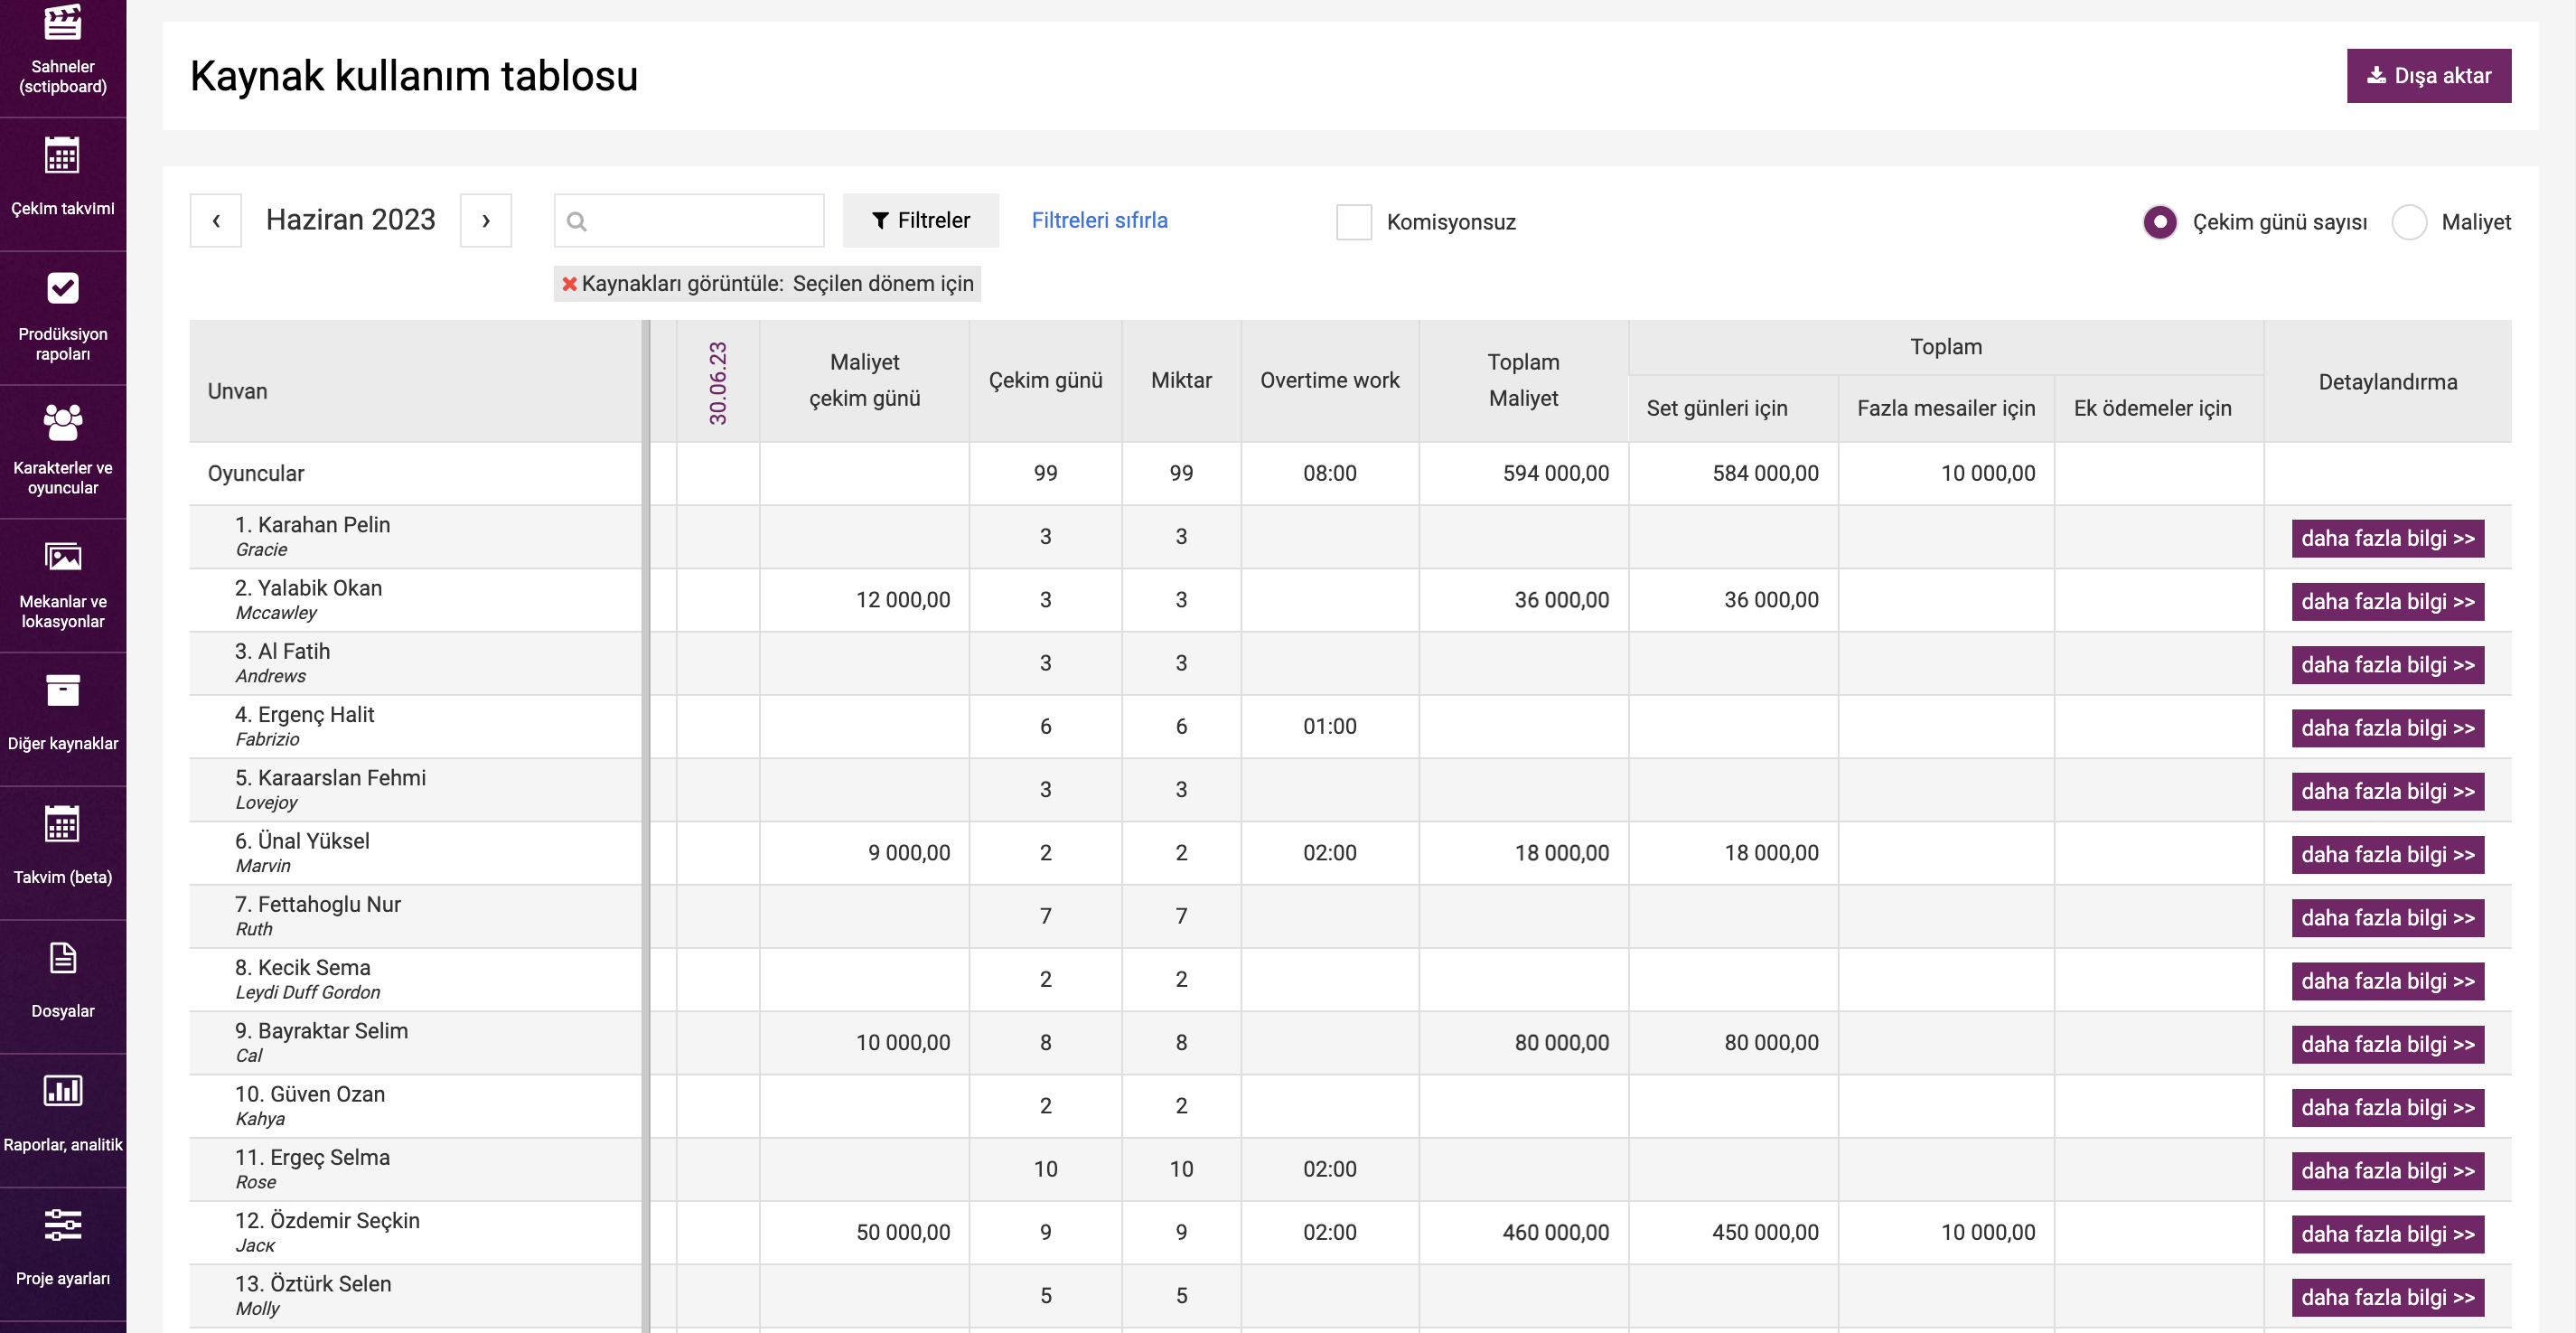Go to previous month arrow
Image resolution: width=2576 pixels, height=1333 pixels.
216,220
